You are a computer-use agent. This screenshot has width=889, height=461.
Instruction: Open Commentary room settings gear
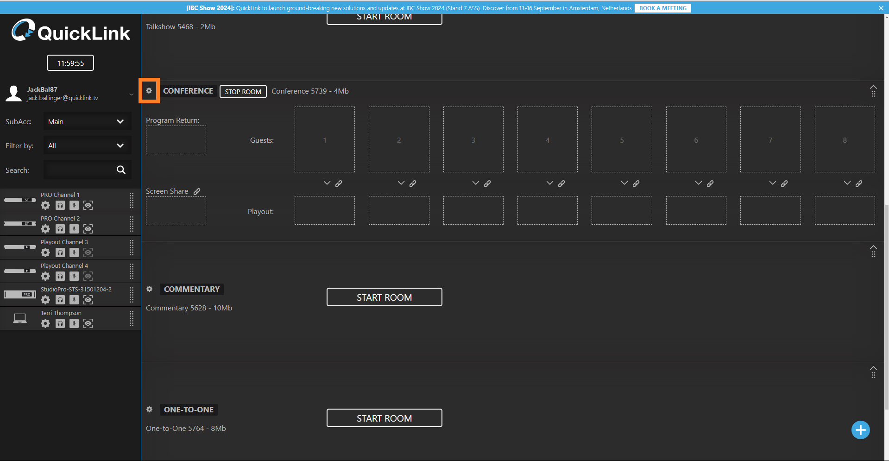(x=149, y=289)
